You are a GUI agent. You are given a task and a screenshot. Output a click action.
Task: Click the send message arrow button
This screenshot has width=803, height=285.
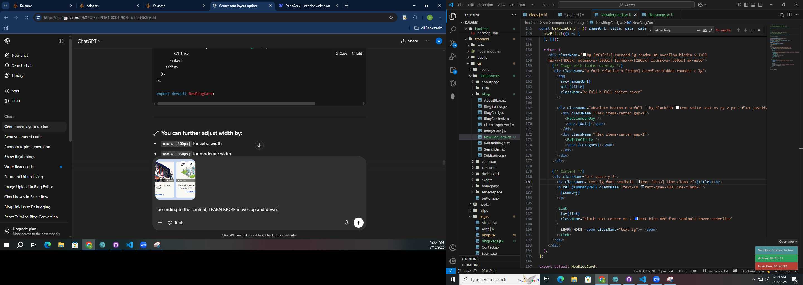coord(359,223)
